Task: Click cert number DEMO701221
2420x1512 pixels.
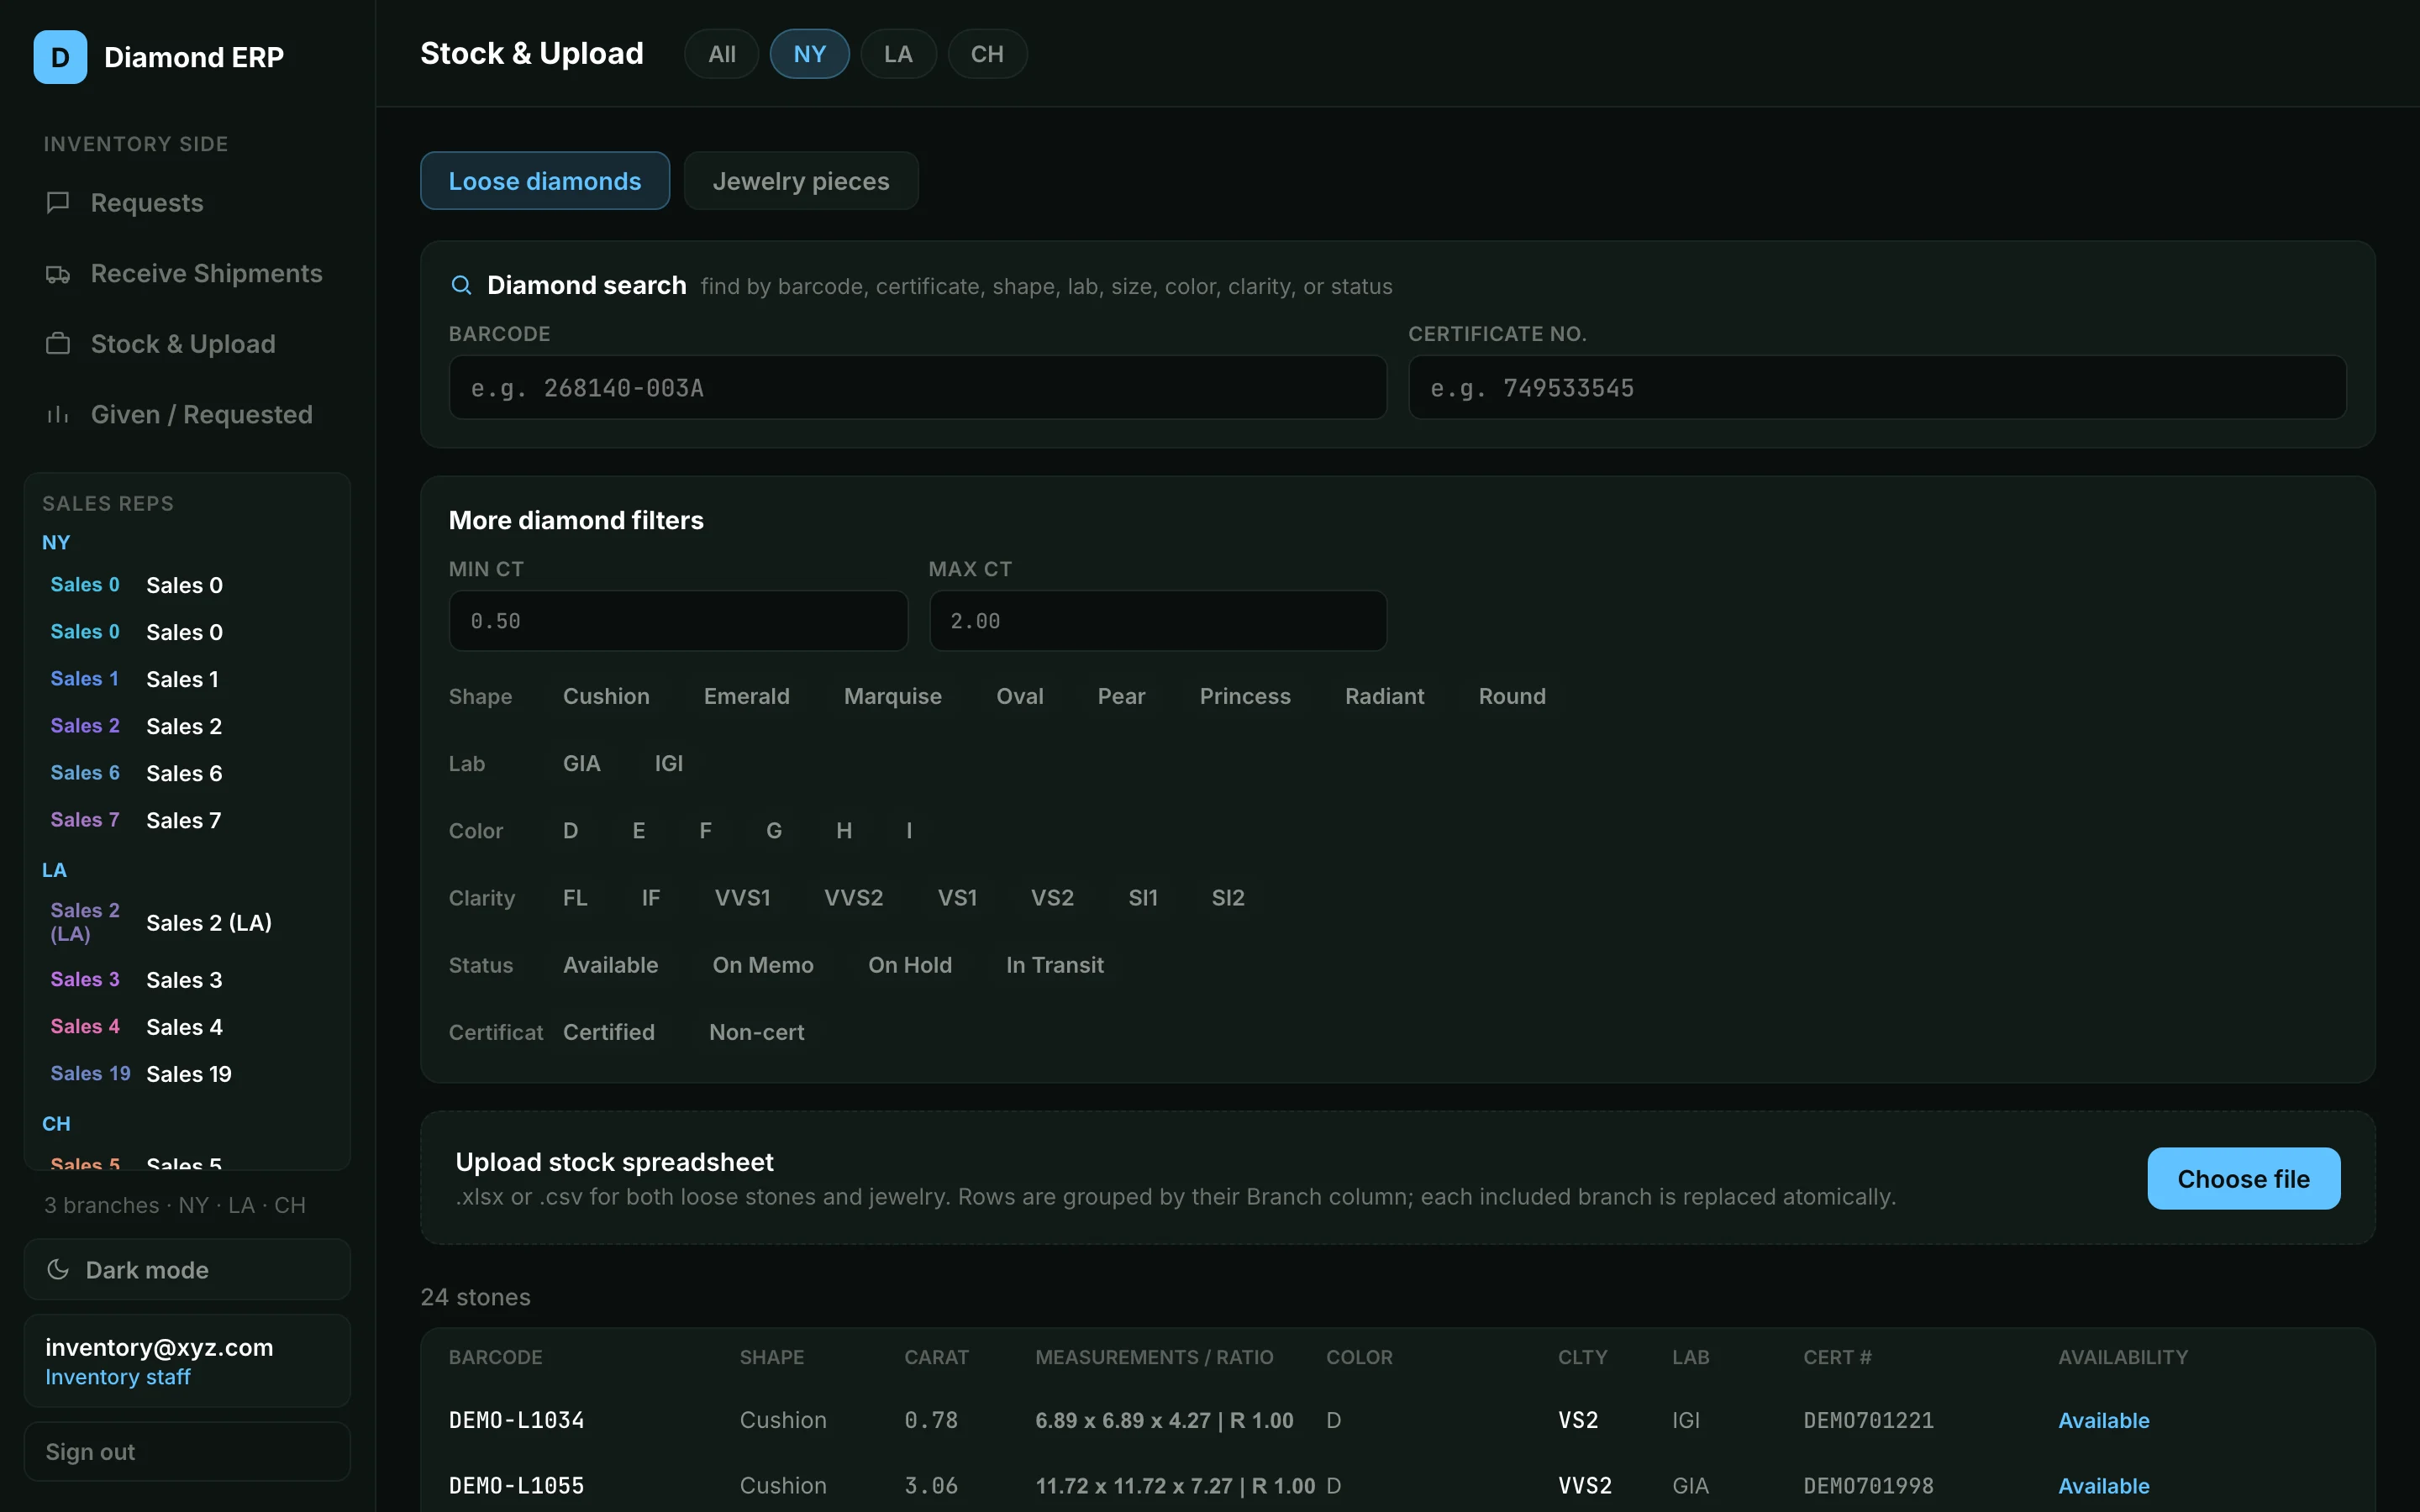Action: coord(1868,1420)
